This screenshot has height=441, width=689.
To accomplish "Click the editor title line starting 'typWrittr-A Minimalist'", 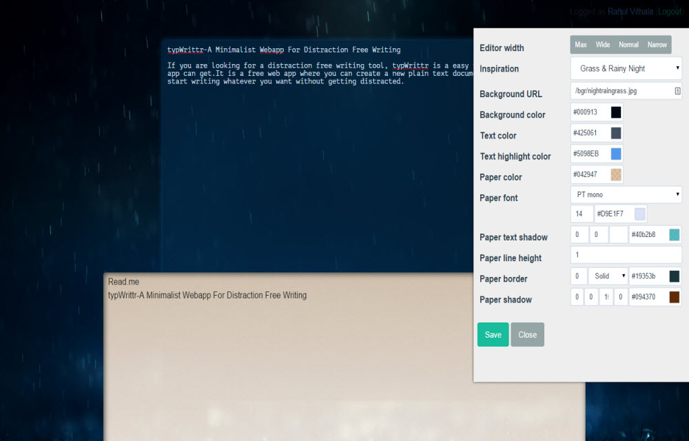I will point(284,50).
